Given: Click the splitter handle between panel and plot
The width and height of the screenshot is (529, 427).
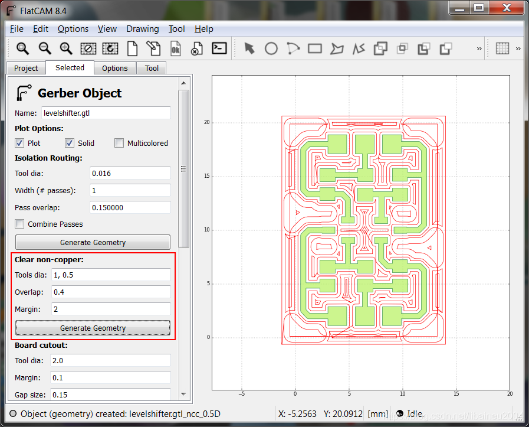Looking at the screenshot, I should pyautogui.click(x=194, y=238).
